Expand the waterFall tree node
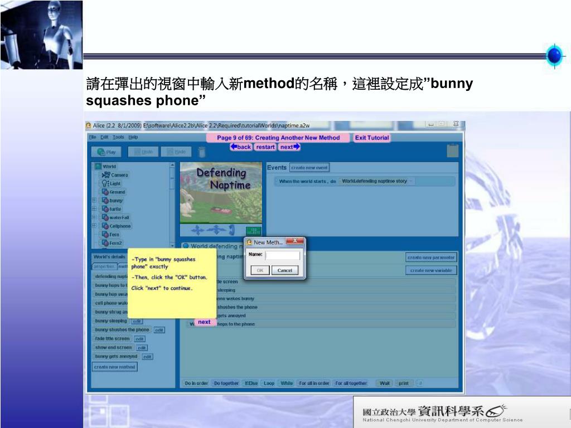Viewport: 571px width, 428px height. 94,217
